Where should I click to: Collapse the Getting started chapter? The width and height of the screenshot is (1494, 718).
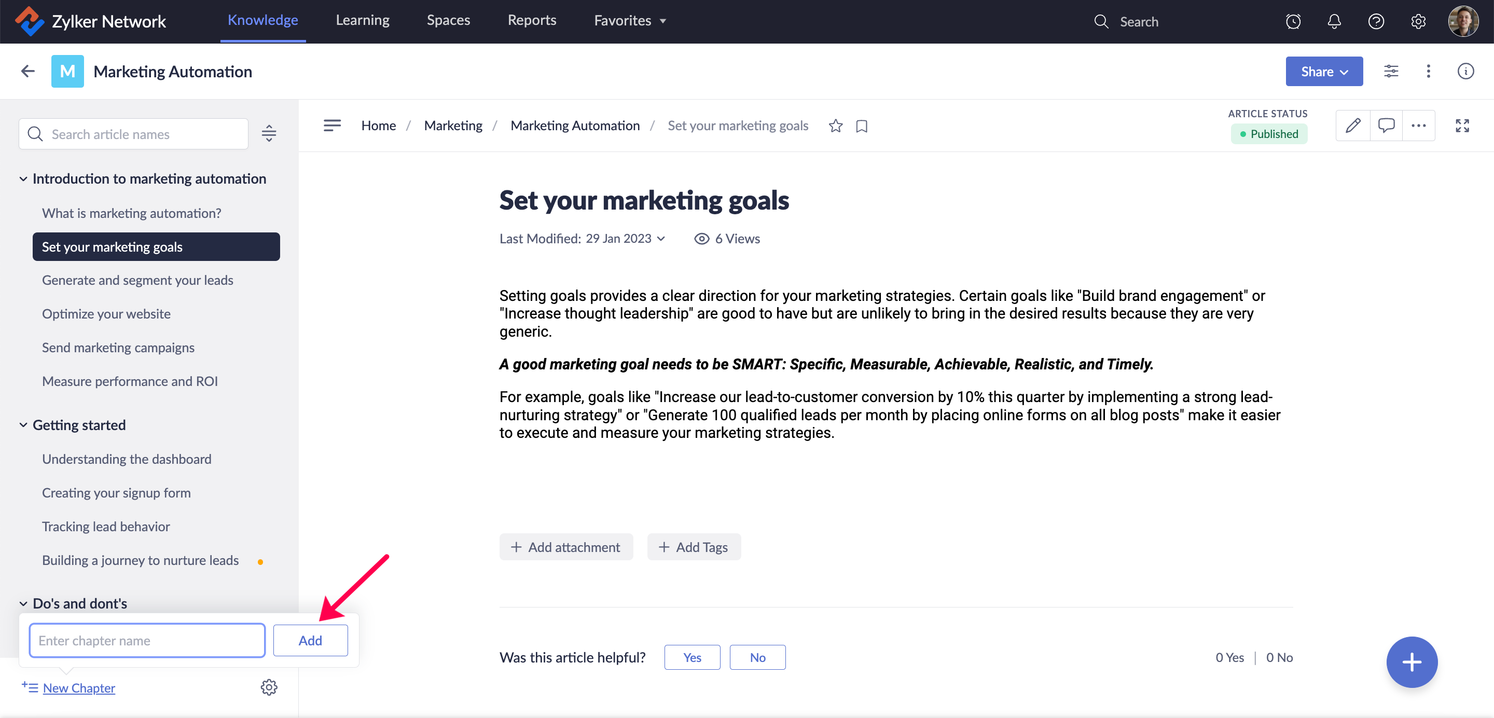pos(23,425)
